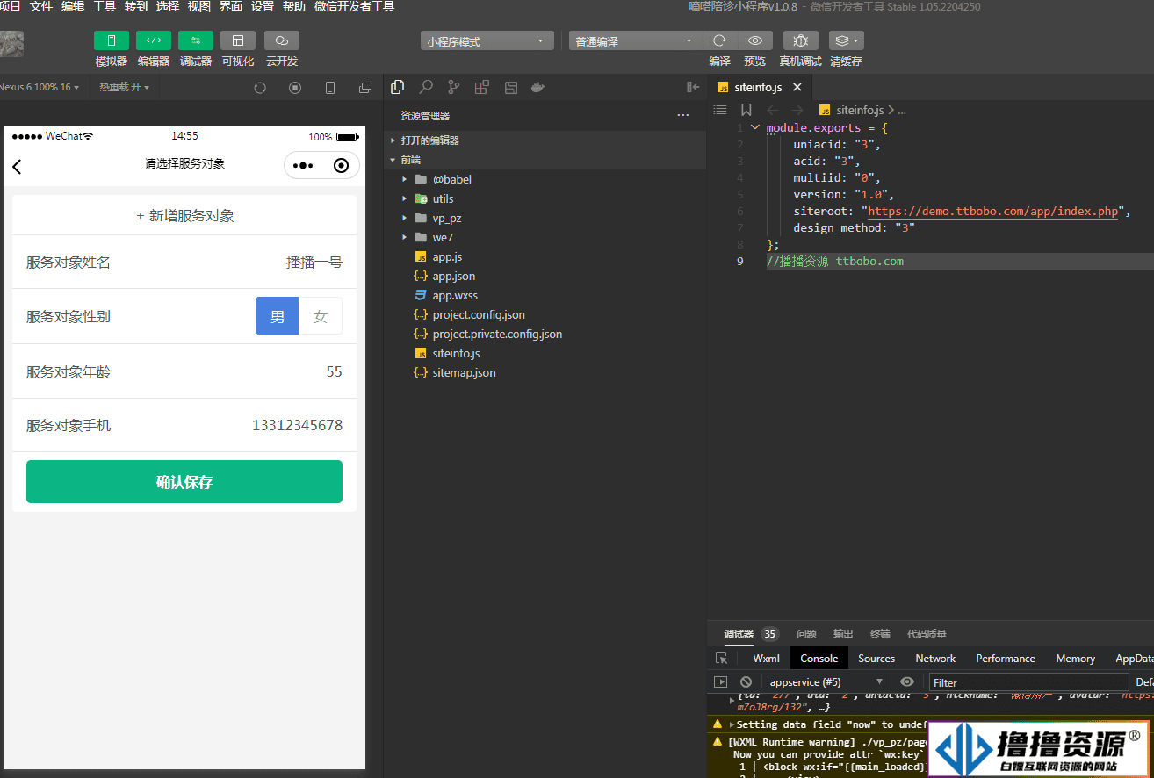This screenshot has width=1154, height=778.
Task: Click the Preview eye icon
Action: pyautogui.click(x=754, y=40)
